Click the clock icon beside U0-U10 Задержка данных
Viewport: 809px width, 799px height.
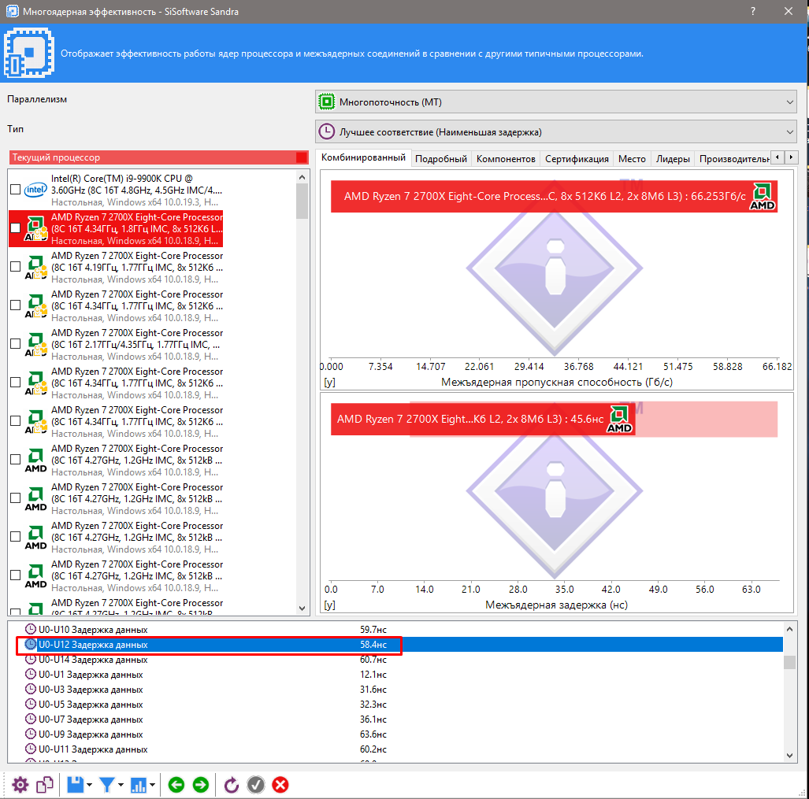[x=31, y=630]
